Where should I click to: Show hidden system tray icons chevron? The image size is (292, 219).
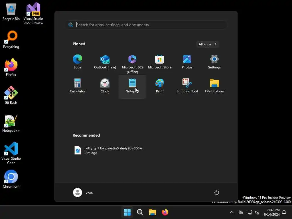coord(232,212)
